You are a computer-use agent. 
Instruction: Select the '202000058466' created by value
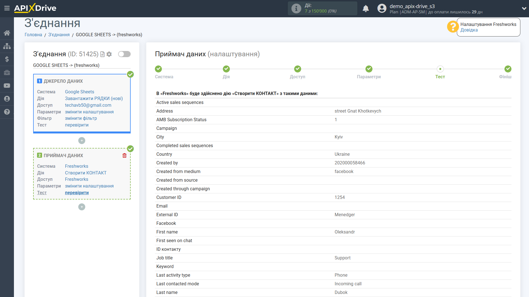pos(350,163)
